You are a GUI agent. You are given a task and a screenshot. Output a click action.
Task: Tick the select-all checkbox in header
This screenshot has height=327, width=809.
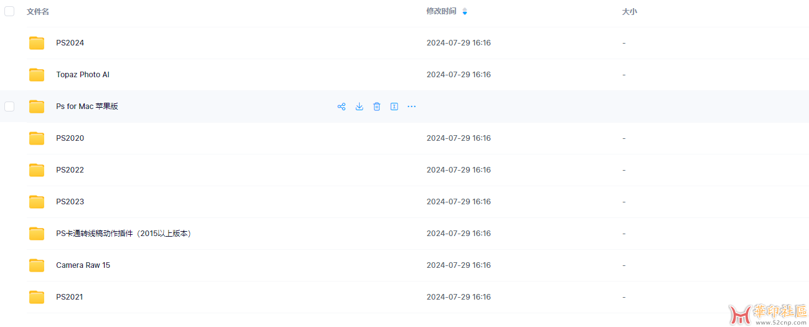9,11
